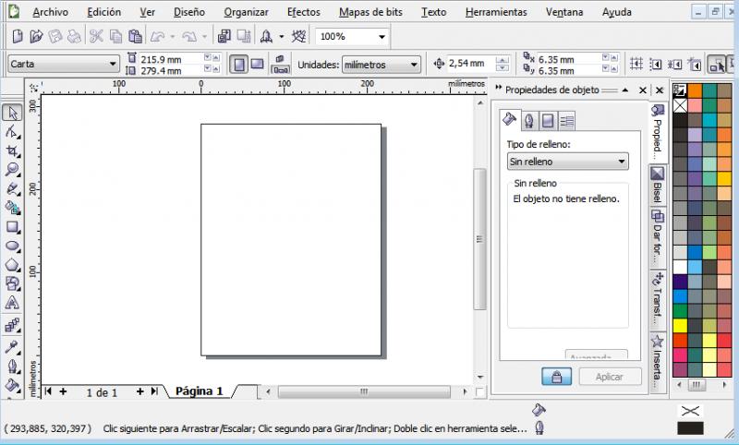739x445 pixels.
Task: Toggle landscape page orientation
Action: pos(258,65)
